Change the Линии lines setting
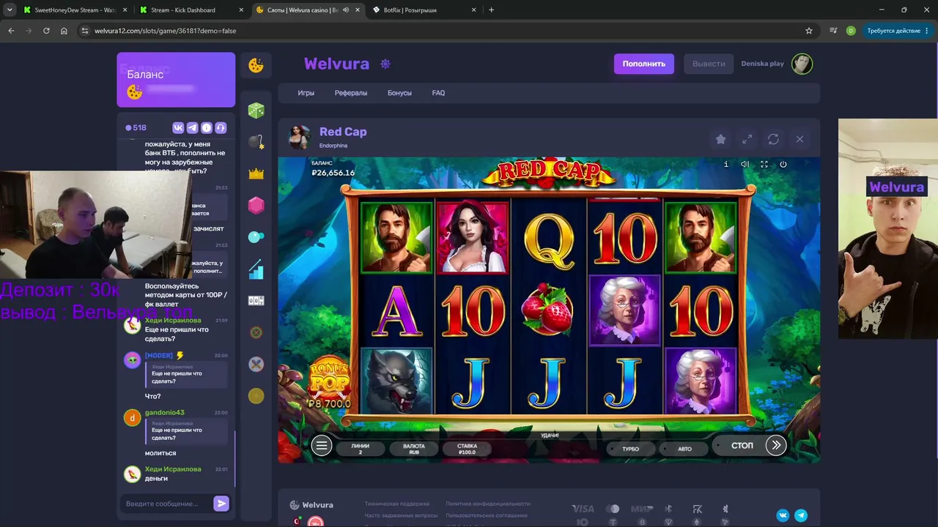The image size is (938, 527). coord(361,449)
